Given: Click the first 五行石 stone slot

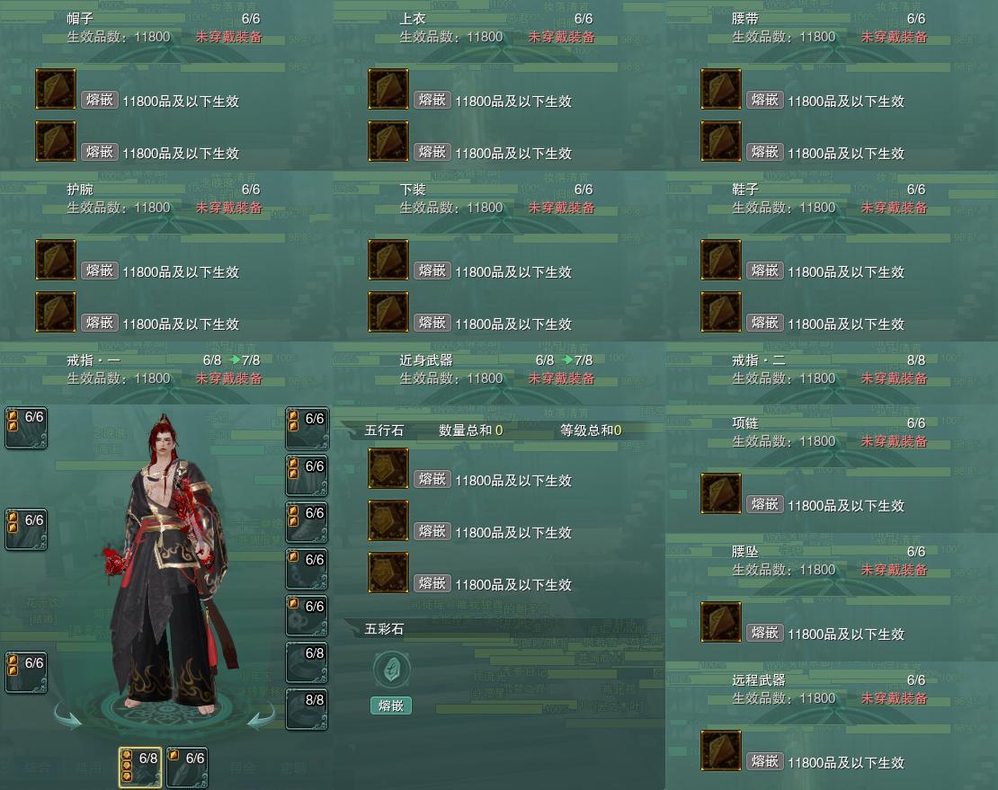Looking at the screenshot, I should 388,469.
